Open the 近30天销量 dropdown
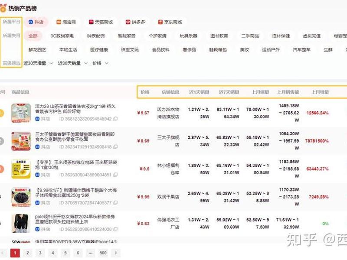 coord(73,63)
